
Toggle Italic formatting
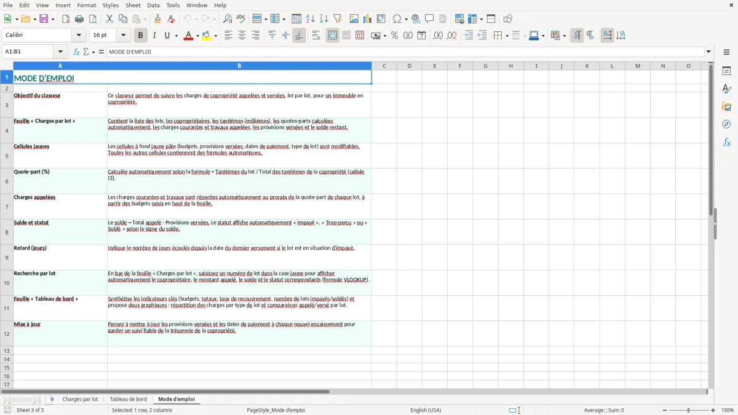pyautogui.click(x=154, y=36)
